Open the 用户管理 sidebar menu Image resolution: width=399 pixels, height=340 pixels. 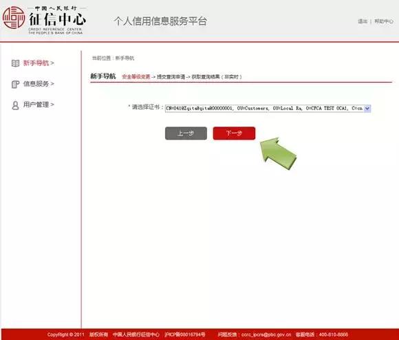(x=39, y=105)
